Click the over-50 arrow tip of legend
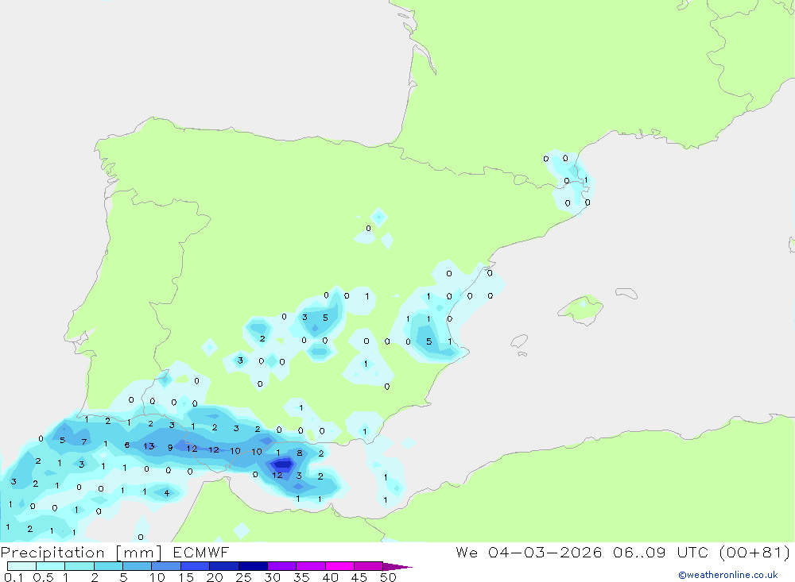Screen dimensions: 795x582 397,566
